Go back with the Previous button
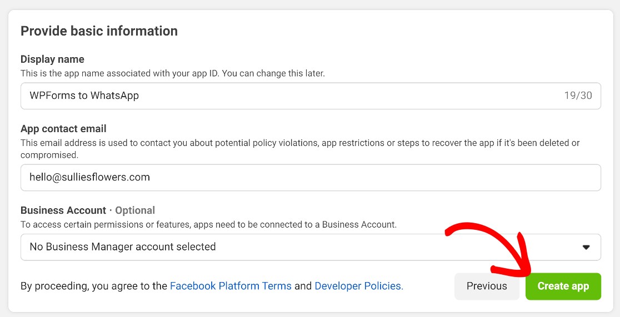Viewport: 620px width, 317px height. point(487,286)
